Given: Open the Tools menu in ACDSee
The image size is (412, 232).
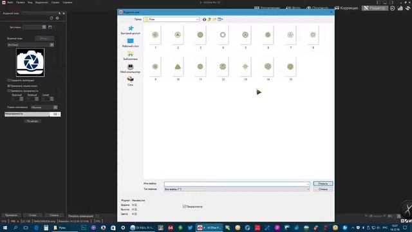Looking at the screenshot, I should pyautogui.click(x=55, y=3).
